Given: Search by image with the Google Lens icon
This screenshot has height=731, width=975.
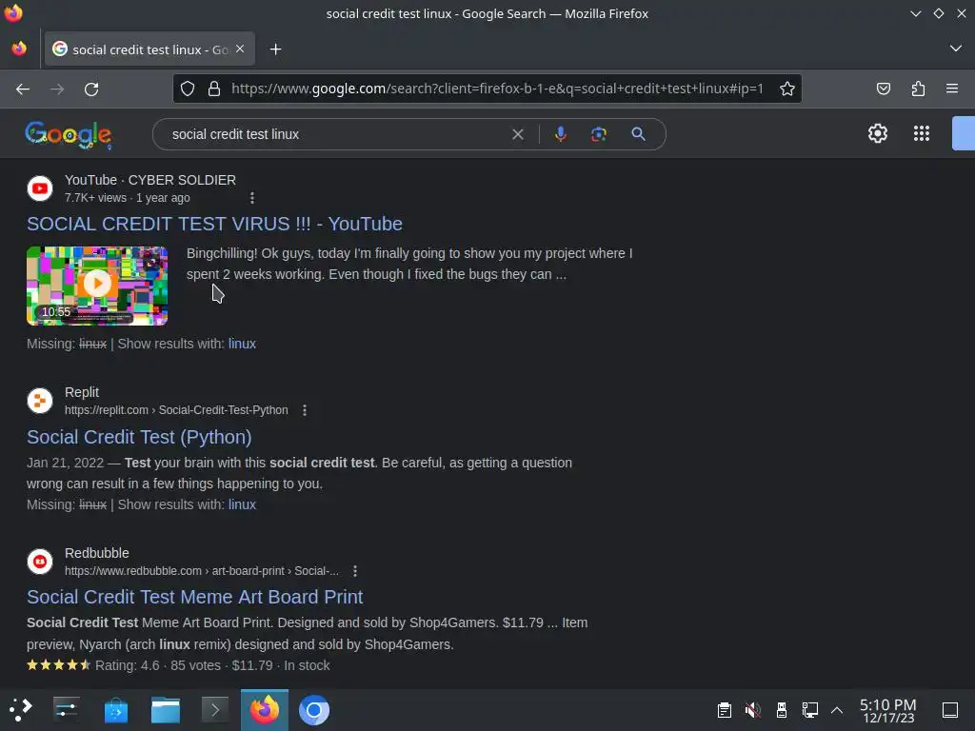Looking at the screenshot, I should (598, 134).
